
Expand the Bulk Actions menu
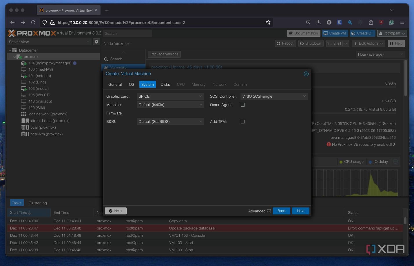(x=368, y=43)
